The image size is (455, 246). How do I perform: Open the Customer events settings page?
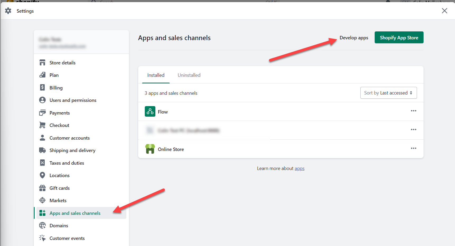(67, 238)
